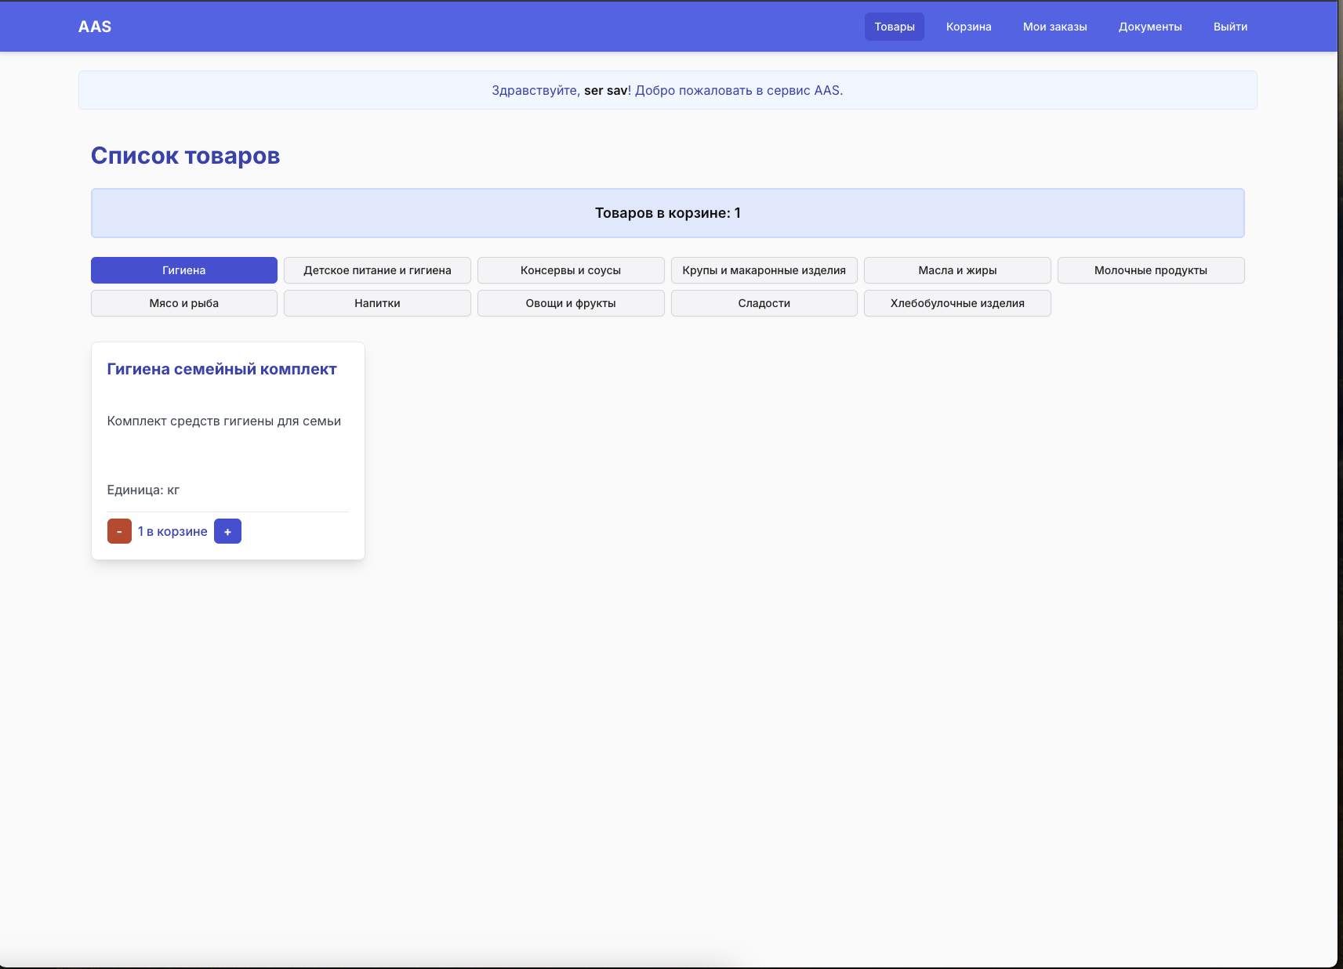This screenshot has height=969, width=1343.
Task: Select the Гигиена category filter
Action: 184,270
